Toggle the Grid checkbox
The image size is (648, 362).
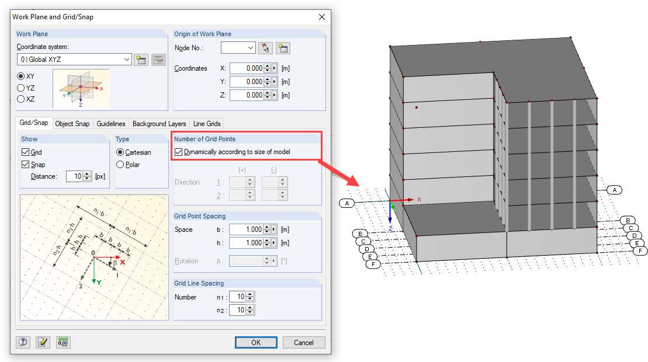(26, 152)
